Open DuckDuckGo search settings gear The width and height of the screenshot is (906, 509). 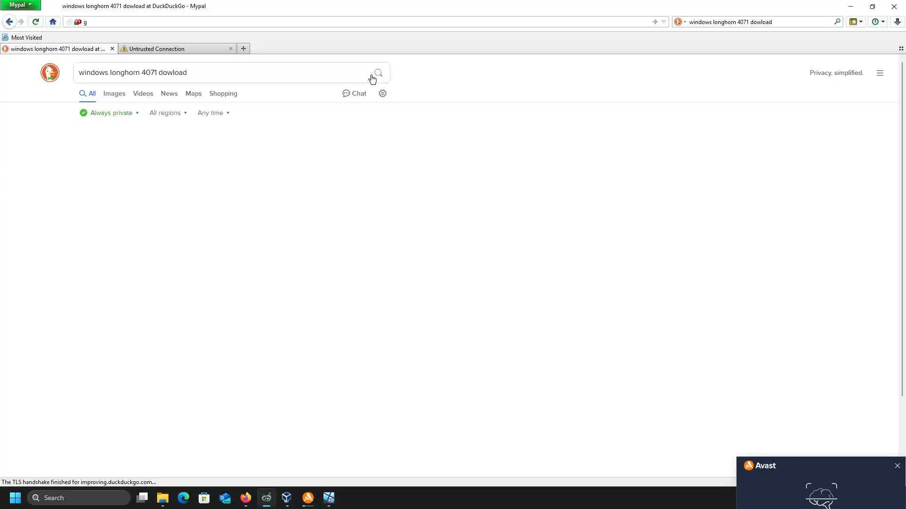point(383,93)
